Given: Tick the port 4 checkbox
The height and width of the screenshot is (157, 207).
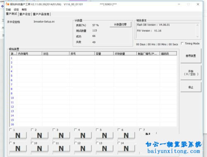Looking at the screenshot, I should pyautogui.click(x=75, y=130).
